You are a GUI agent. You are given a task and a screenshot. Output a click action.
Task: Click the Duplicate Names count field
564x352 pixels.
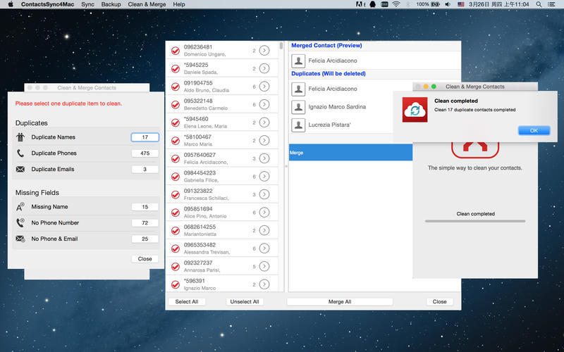(145, 137)
